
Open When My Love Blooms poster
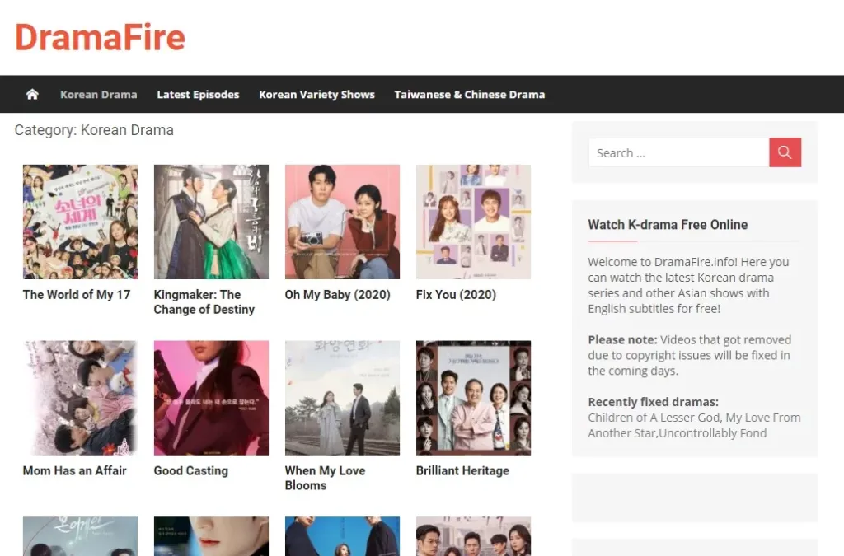(x=342, y=398)
